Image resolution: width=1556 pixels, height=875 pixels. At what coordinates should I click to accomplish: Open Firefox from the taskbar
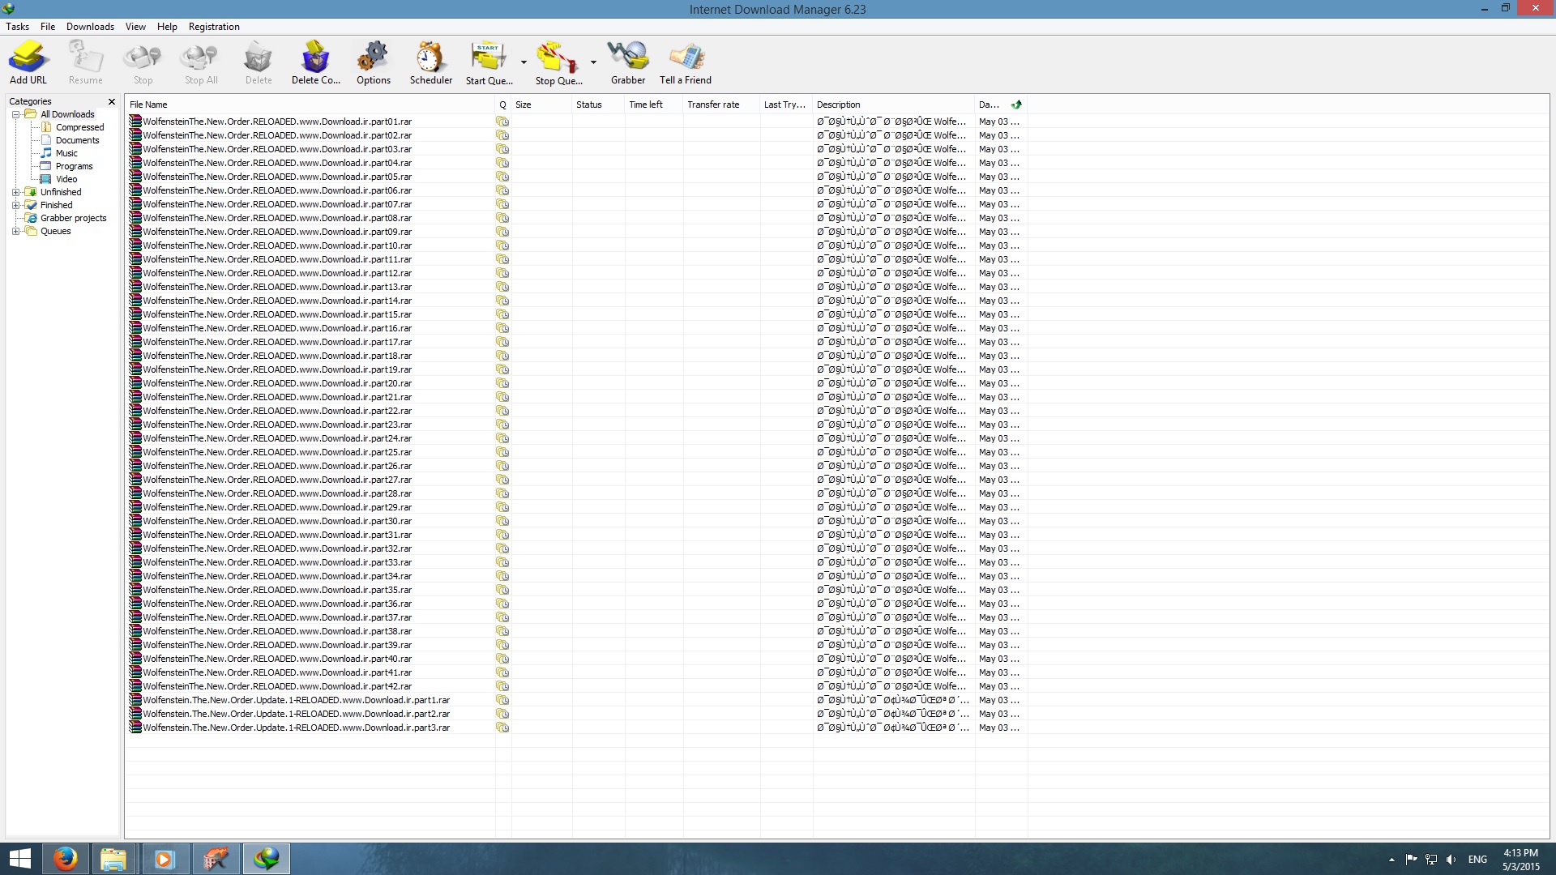point(66,859)
